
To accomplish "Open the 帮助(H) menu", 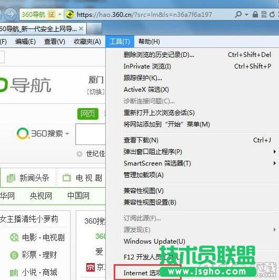I will coord(149,42).
